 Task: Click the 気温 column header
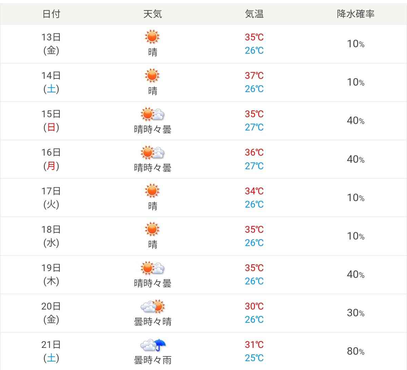click(254, 14)
